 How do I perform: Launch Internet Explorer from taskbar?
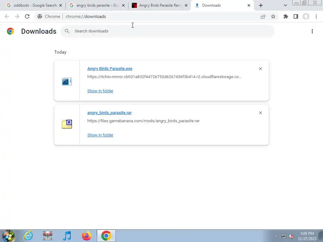coord(28,236)
